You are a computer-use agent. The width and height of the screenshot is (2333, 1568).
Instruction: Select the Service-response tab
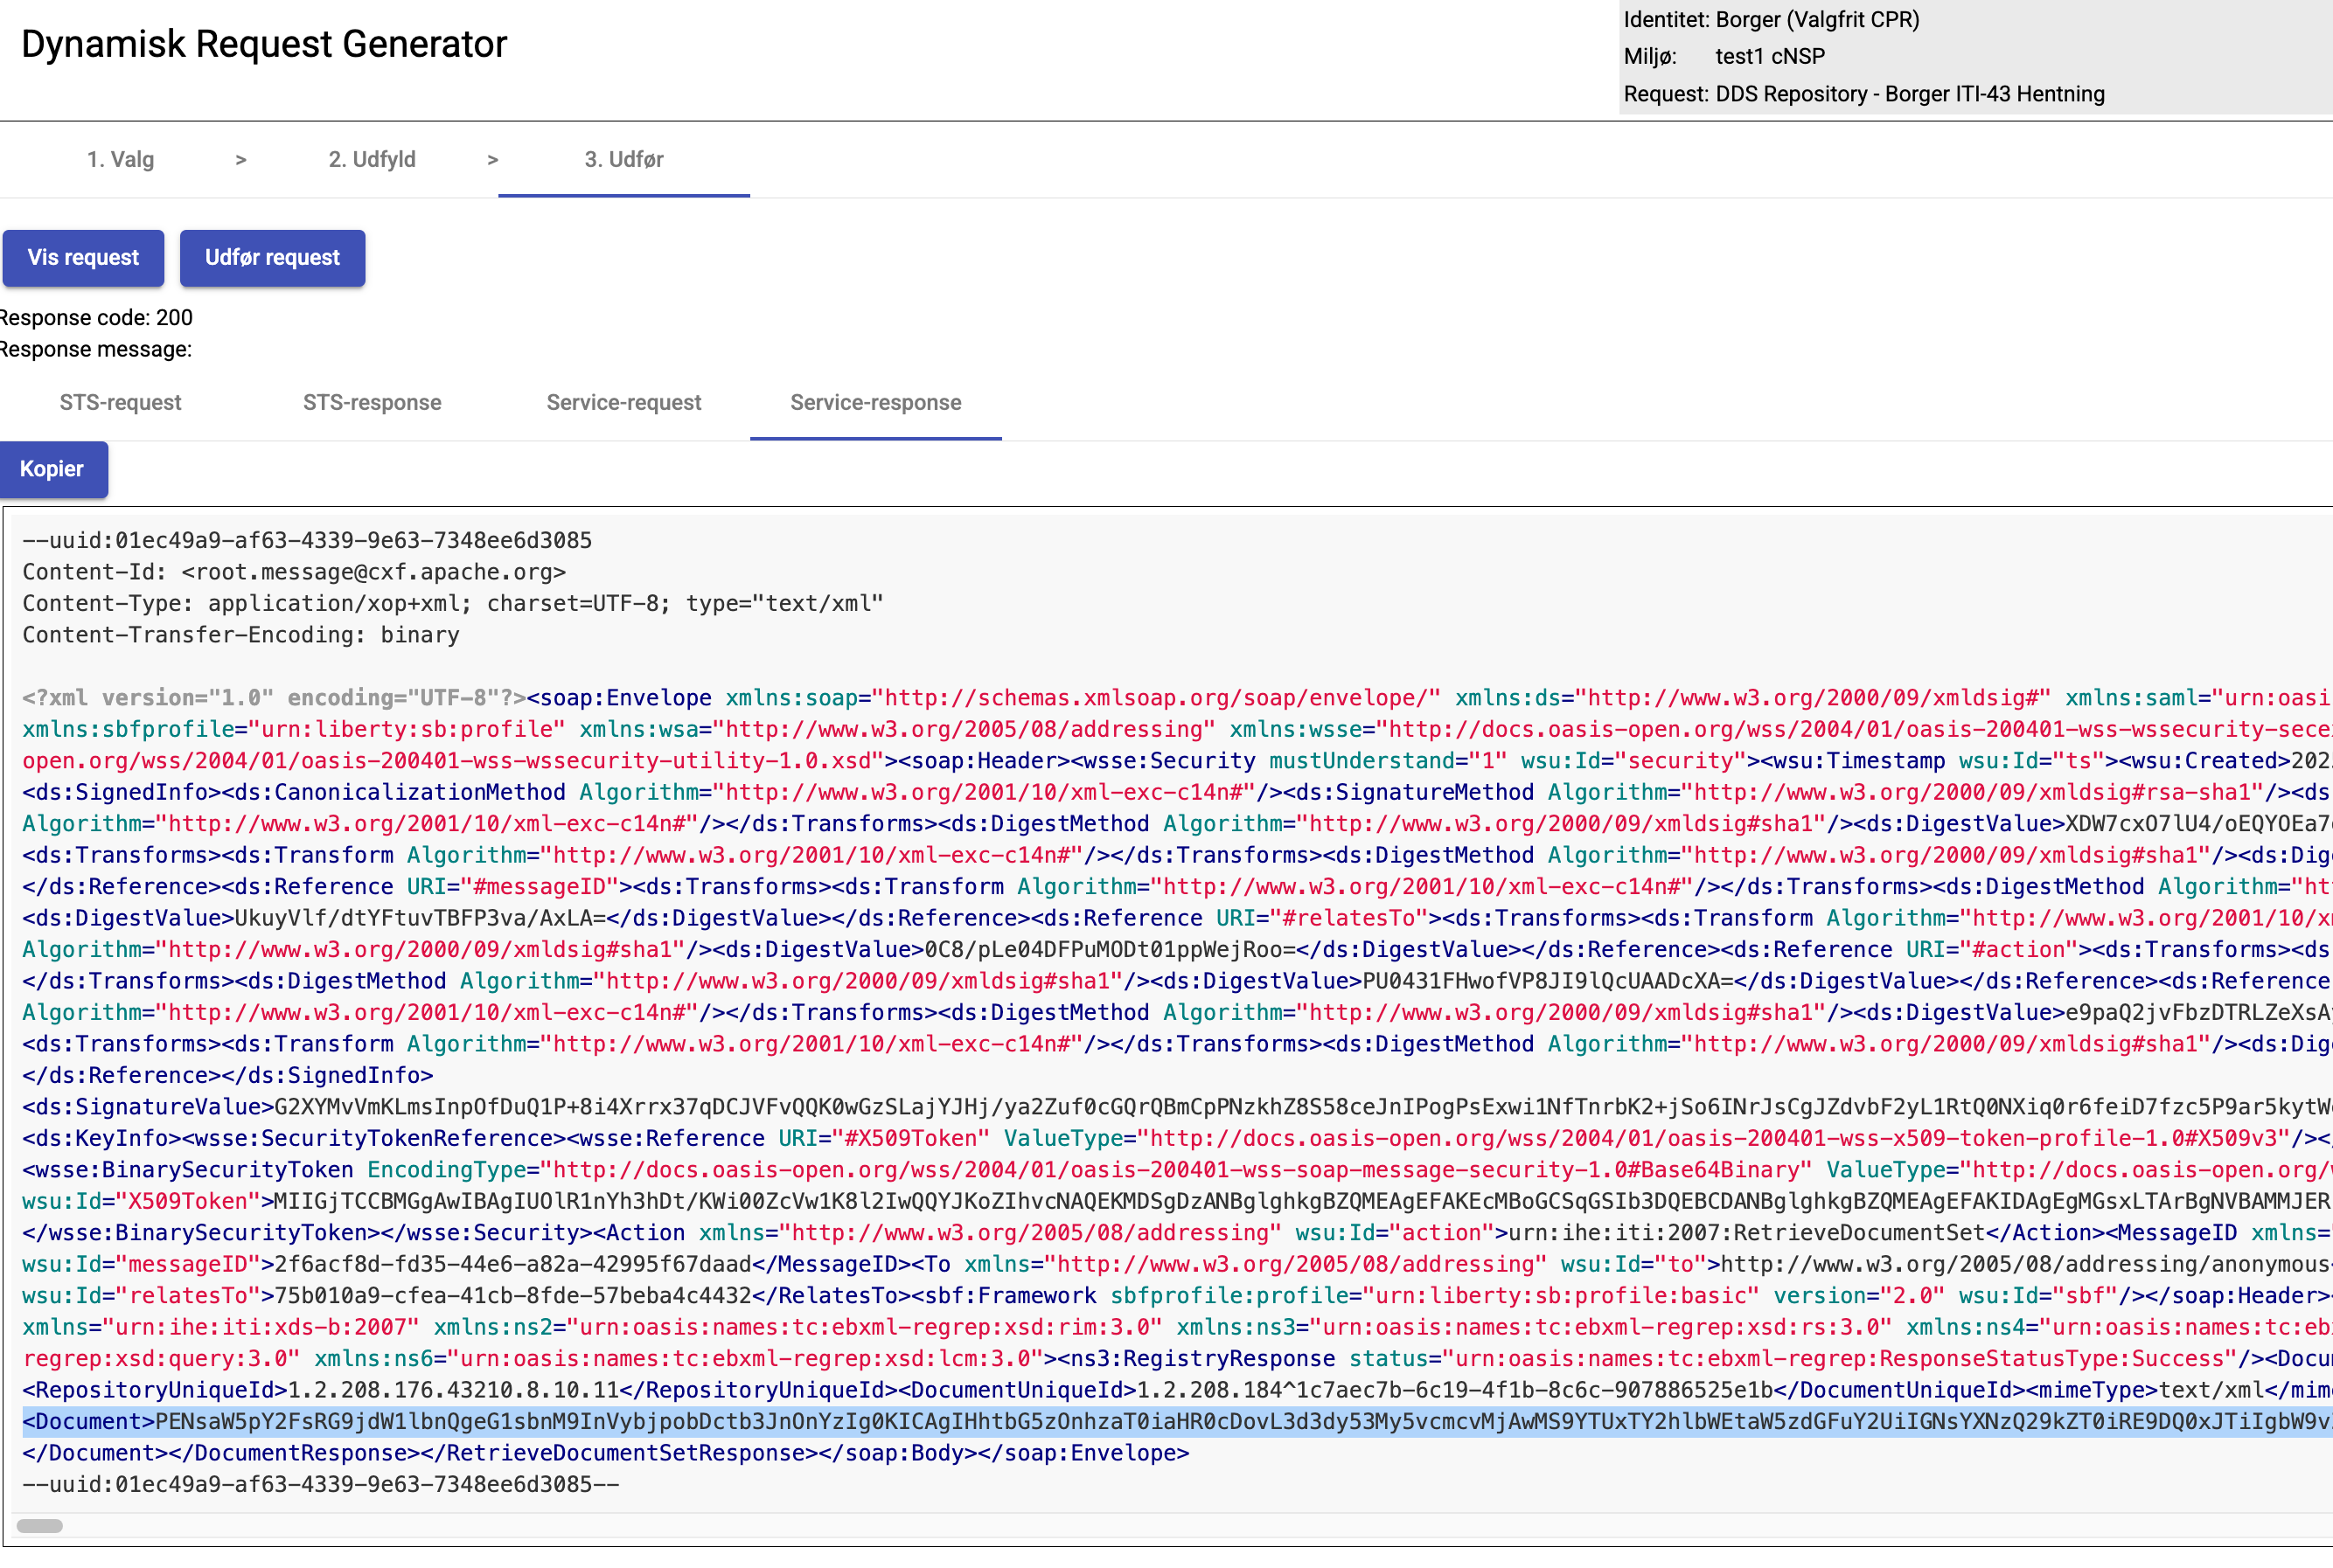[x=875, y=403]
